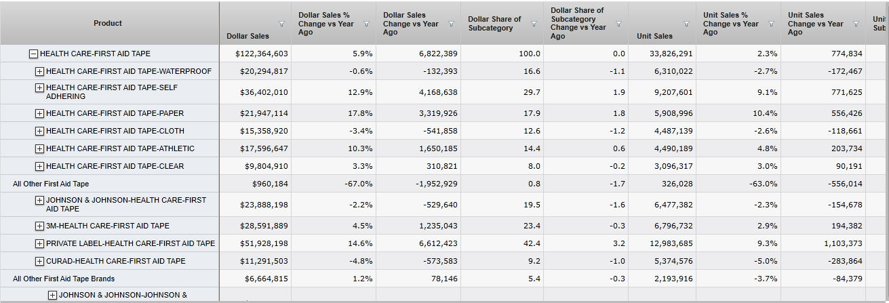Open the Dollar Share of Subcategory filter
The height and width of the screenshot is (303, 889).
[x=534, y=24]
